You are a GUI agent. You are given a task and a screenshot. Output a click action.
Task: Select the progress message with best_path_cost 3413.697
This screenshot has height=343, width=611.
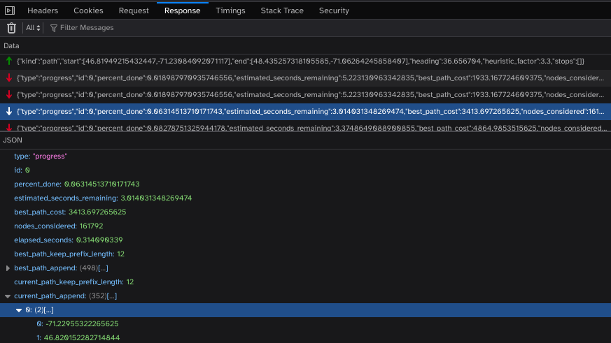305,111
